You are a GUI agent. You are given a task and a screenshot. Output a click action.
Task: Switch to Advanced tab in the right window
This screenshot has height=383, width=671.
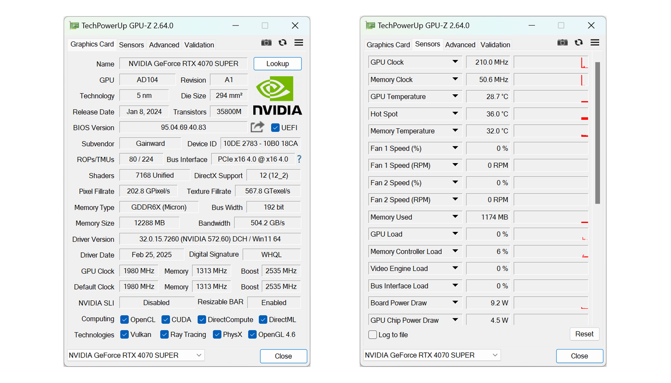(460, 45)
